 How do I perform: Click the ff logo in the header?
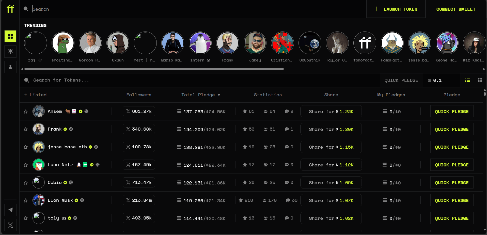[x=10, y=9]
